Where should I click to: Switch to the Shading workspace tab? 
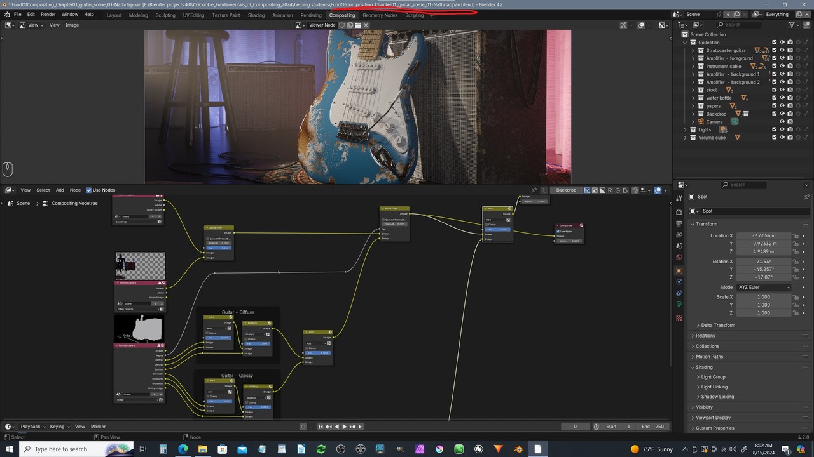point(256,15)
